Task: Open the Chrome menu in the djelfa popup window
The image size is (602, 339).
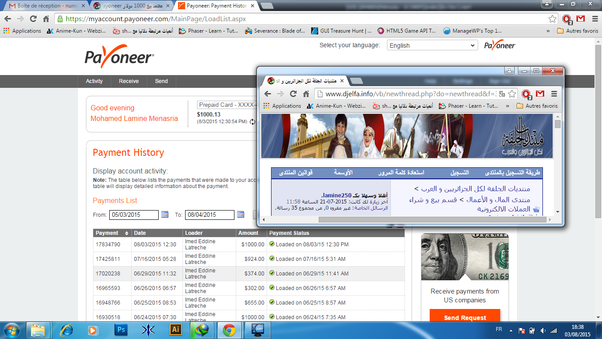Action: coord(554,94)
